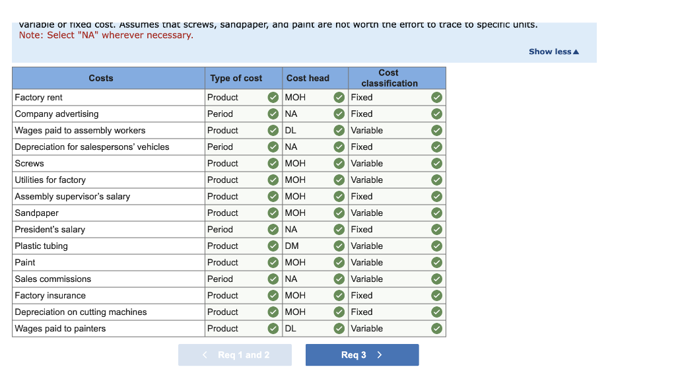Go back to Req 1 and 2
The width and height of the screenshot is (676, 377).
point(235,355)
